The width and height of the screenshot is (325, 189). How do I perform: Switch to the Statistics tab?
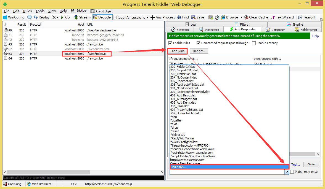[x=180, y=30]
